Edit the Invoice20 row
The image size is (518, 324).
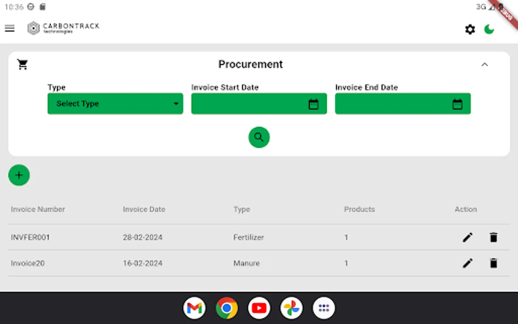(x=468, y=263)
